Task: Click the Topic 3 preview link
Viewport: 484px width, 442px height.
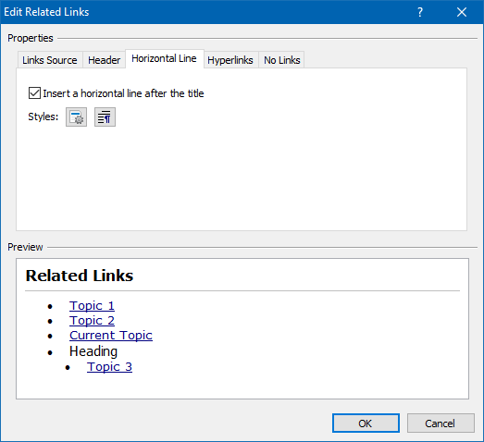Action: tap(109, 367)
